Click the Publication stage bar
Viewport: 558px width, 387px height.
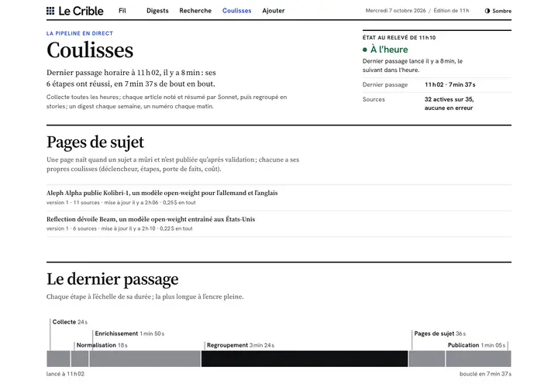point(478,358)
